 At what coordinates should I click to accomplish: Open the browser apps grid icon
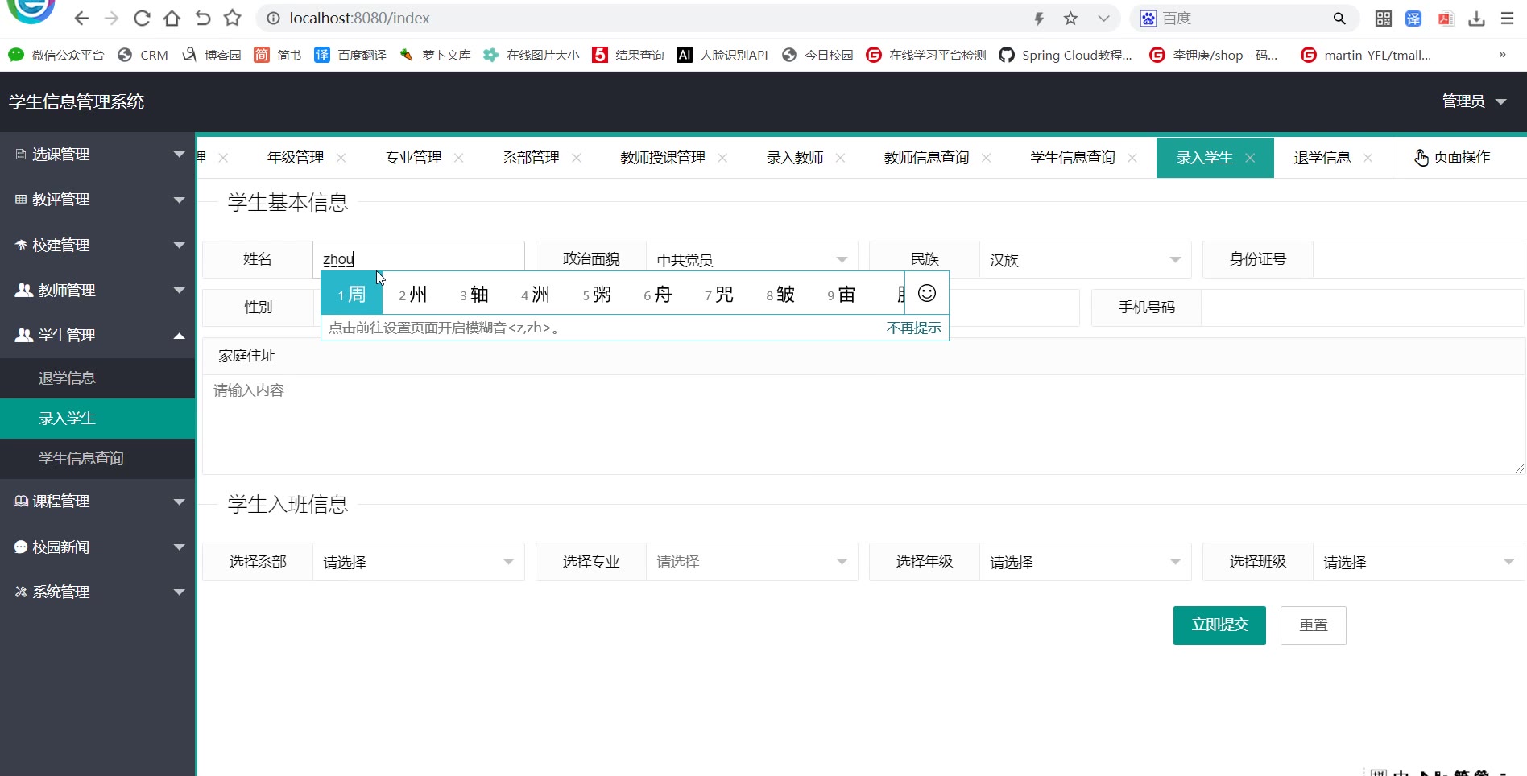tap(1384, 19)
